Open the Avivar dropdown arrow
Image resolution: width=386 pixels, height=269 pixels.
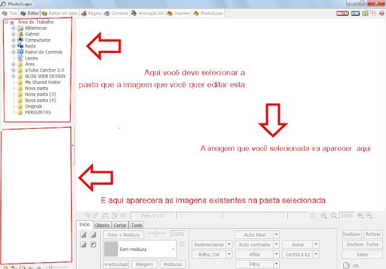coord(316,245)
